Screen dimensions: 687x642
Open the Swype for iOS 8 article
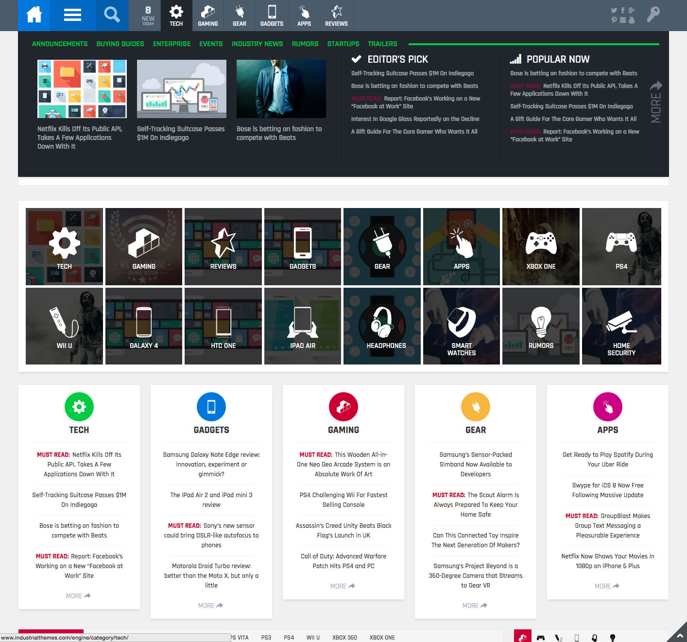pos(607,490)
